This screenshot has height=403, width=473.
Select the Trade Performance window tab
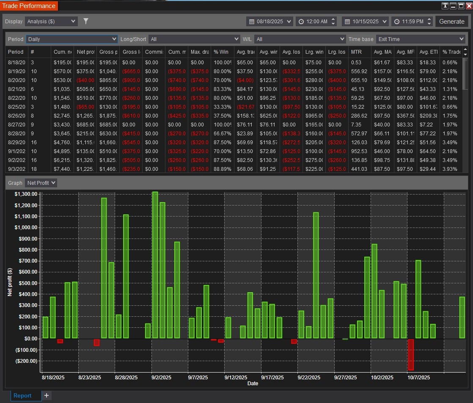pos(29,6)
